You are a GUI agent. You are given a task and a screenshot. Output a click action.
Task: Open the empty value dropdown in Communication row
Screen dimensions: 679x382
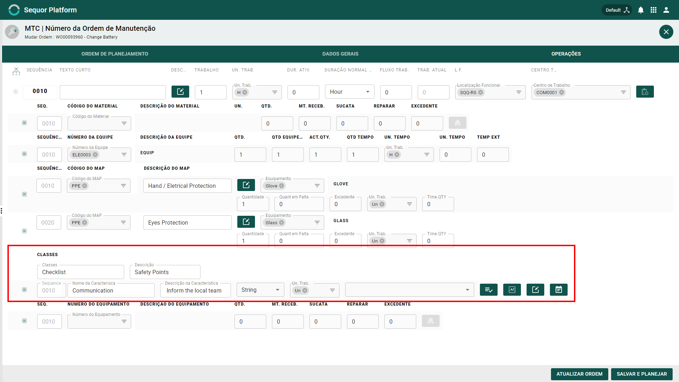tap(410, 290)
